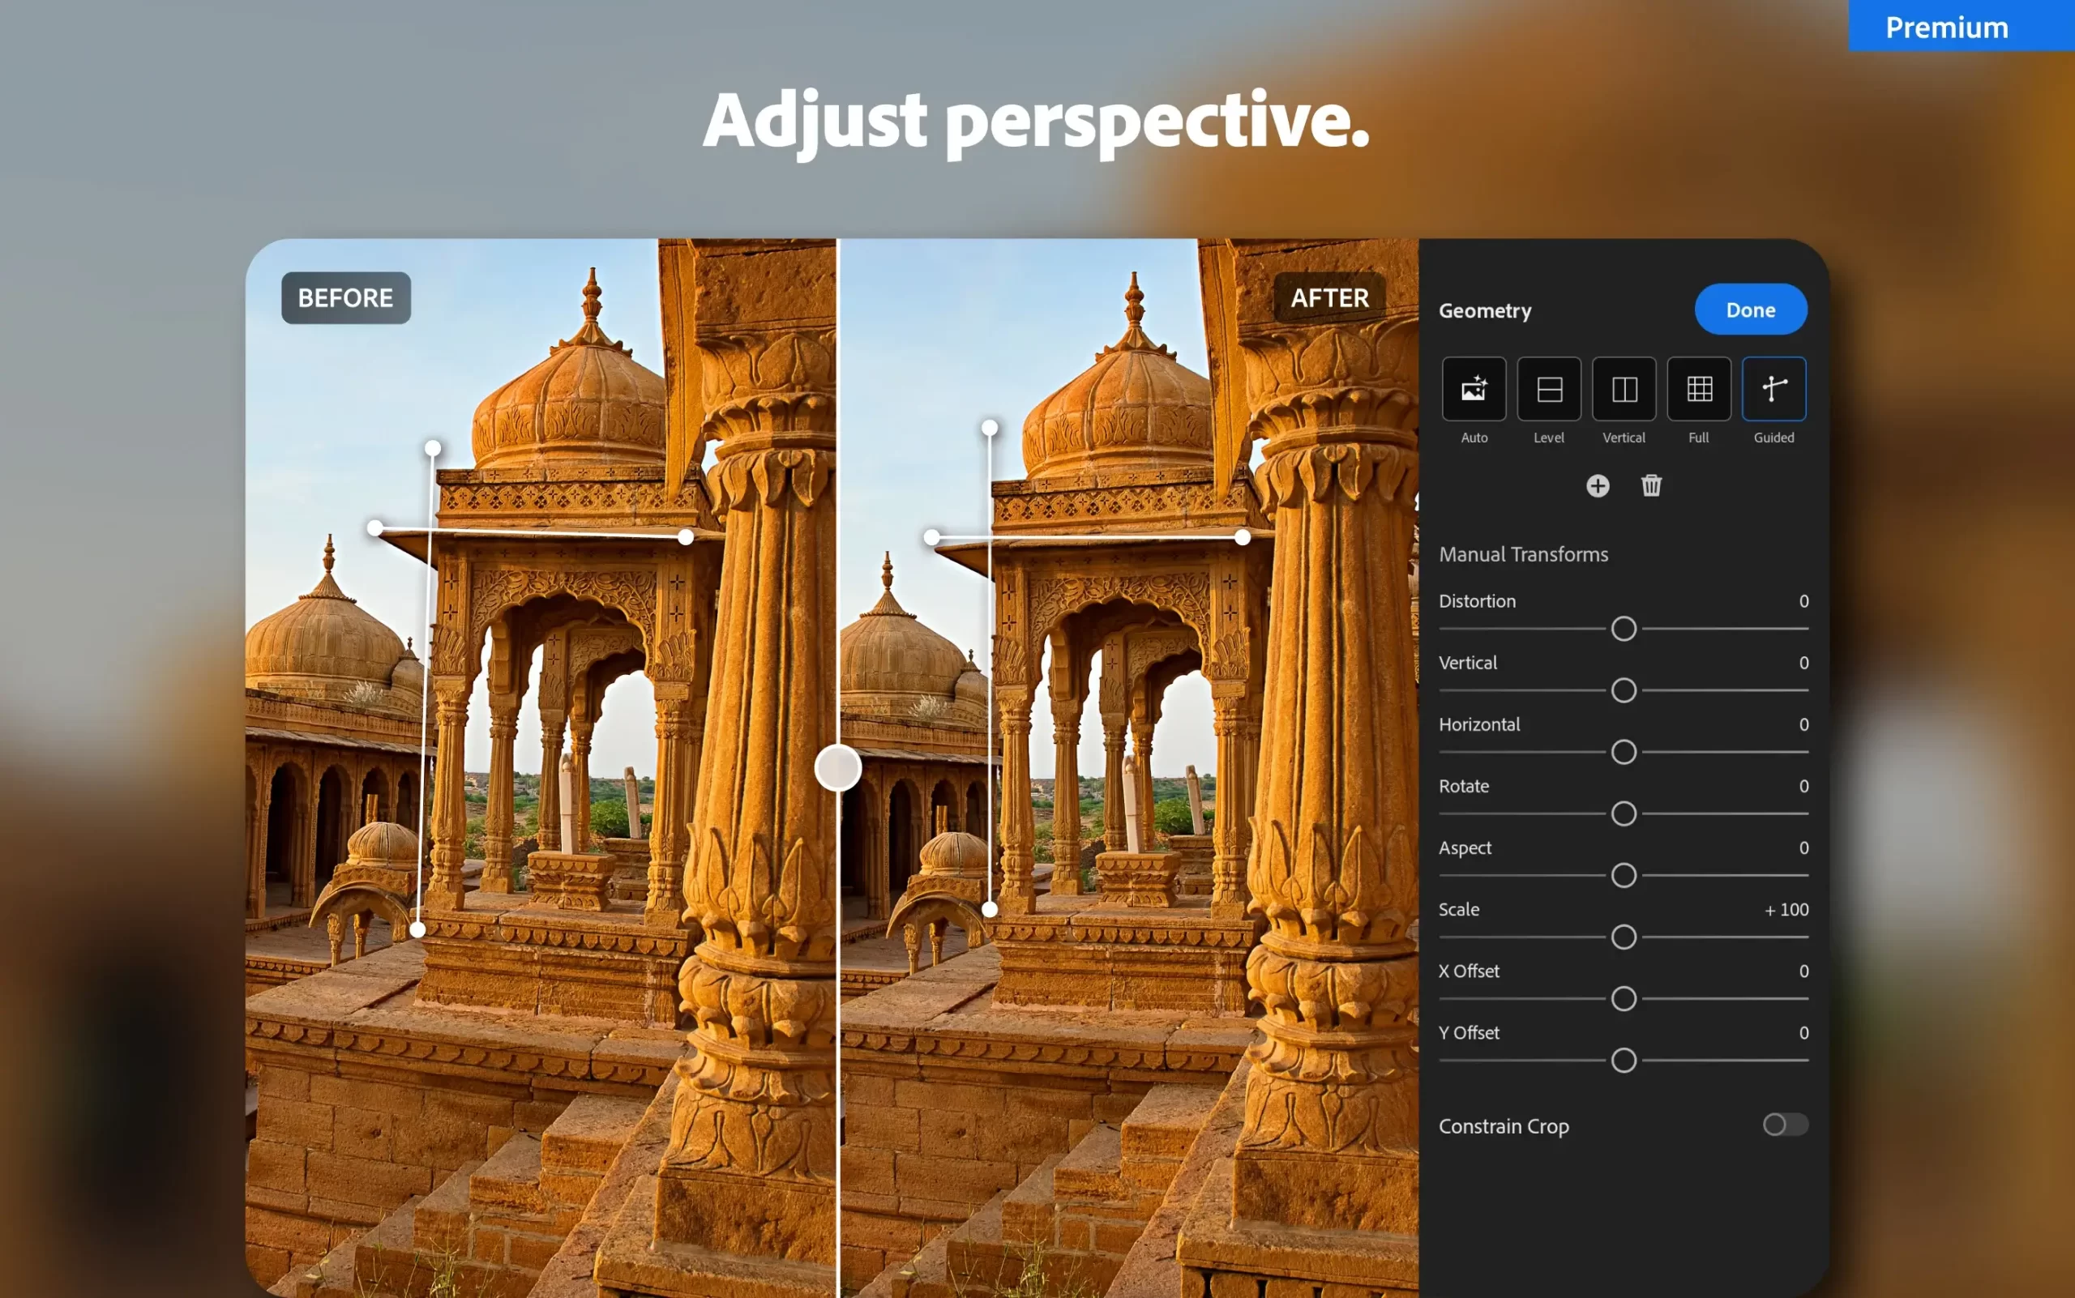Viewport: 2075px width, 1298px height.
Task: Click the Y Offset slider handle
Action: (1624, 1061)
